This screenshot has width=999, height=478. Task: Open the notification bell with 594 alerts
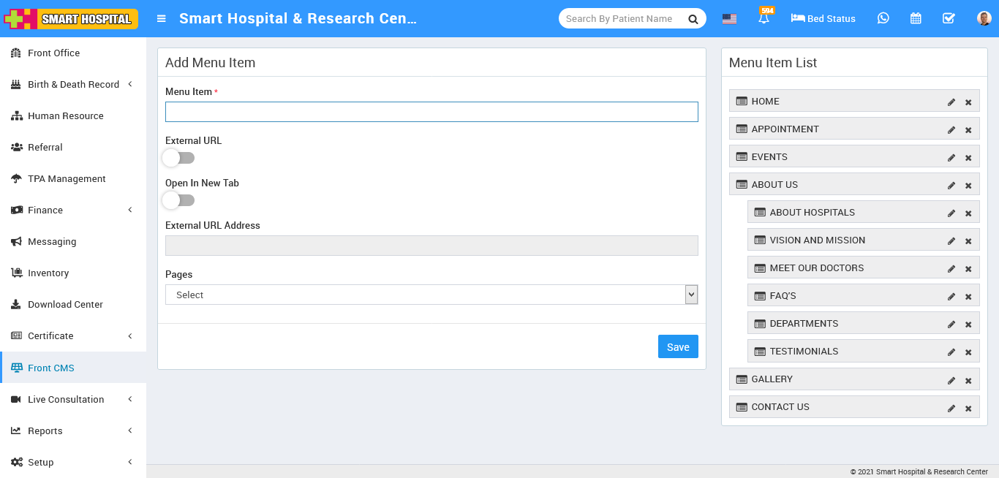pos(764,18)
